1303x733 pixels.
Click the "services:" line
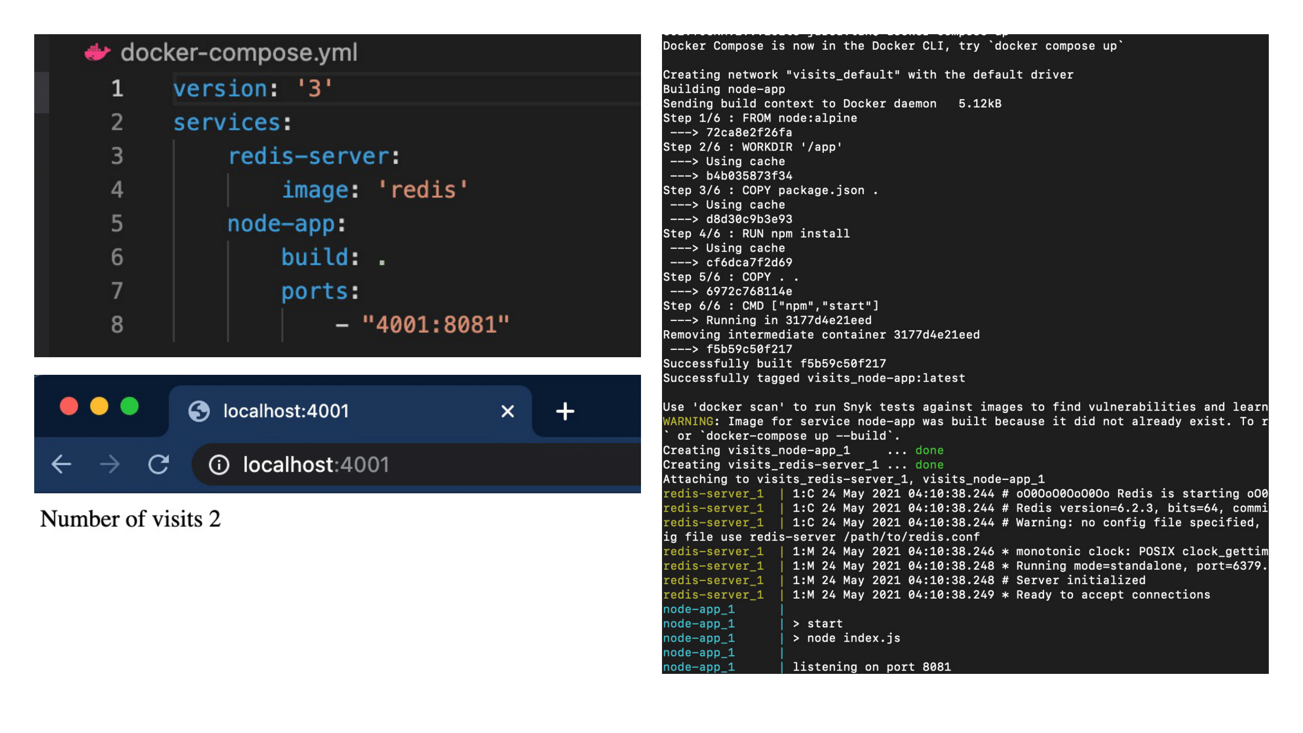pyautogui.click(x=233, y=123)
